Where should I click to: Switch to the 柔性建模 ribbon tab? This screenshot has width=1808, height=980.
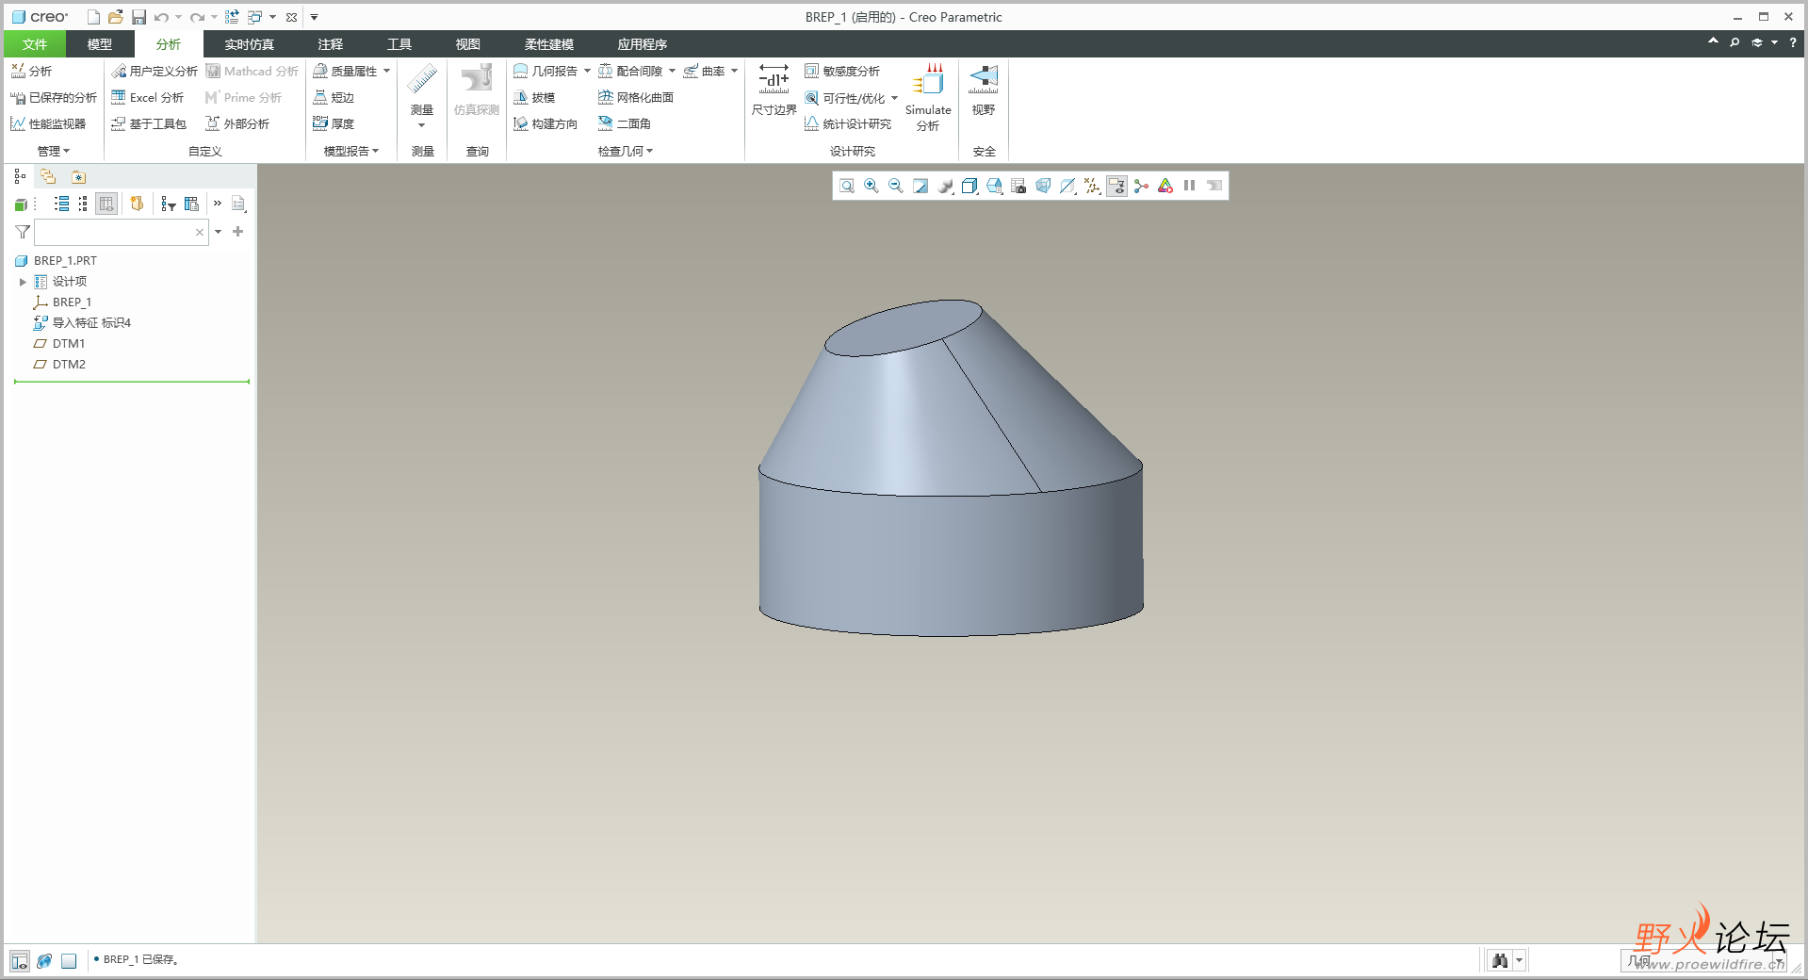[x=549, y=44]
